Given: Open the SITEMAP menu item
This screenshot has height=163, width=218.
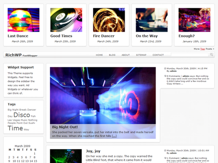Looking at the screenshot, I should (x=141, y=55).
